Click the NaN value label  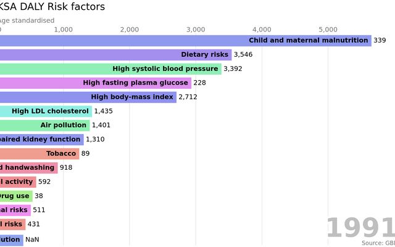click(x=32, y=239)
